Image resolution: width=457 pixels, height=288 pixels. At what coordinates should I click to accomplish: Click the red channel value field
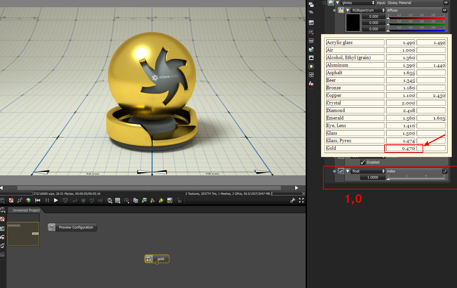[x=374, y=16]
